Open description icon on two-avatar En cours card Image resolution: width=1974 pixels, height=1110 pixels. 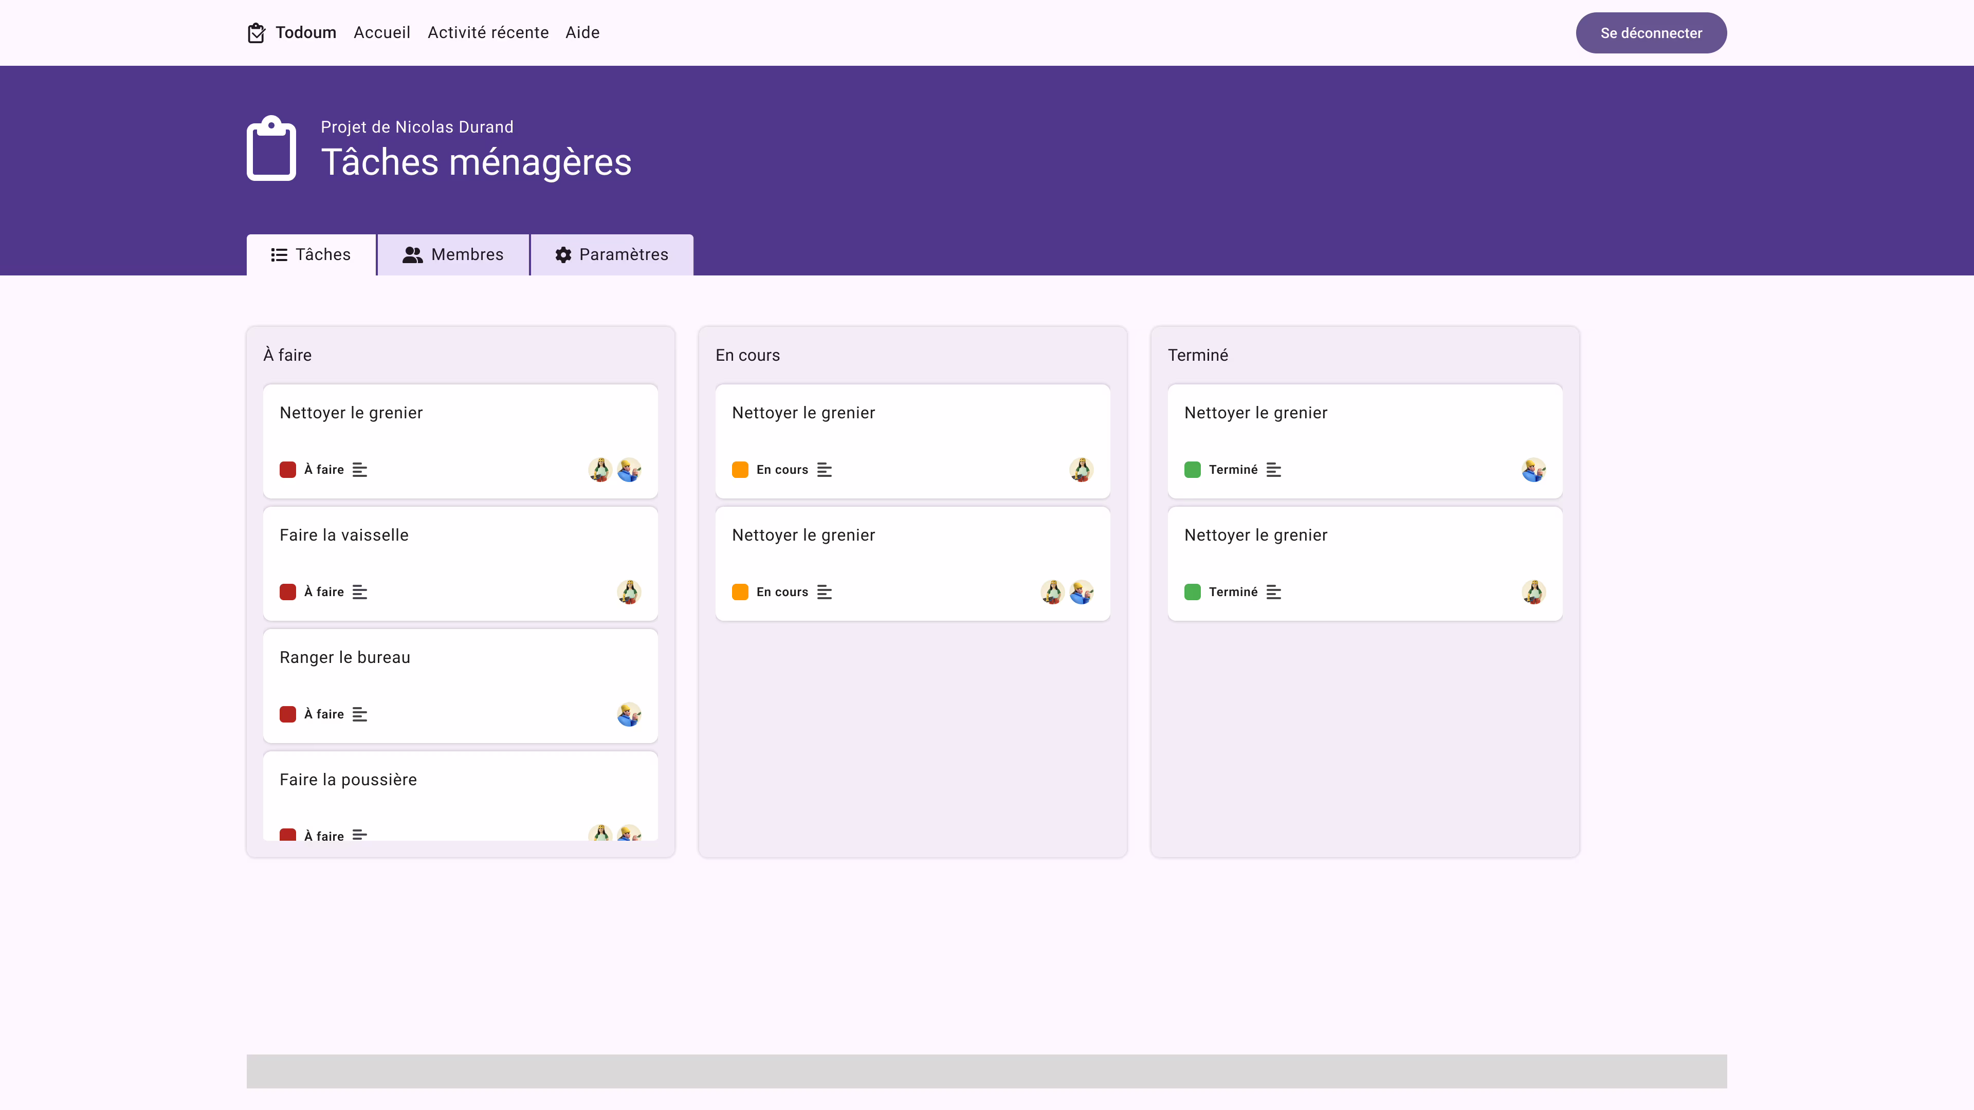(825, 592)
